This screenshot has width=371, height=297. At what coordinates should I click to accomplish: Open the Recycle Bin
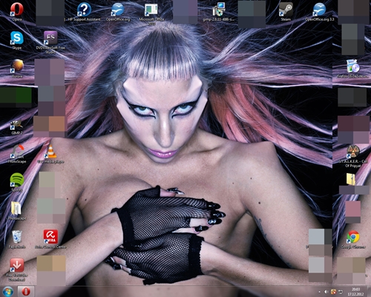point(17,238)
